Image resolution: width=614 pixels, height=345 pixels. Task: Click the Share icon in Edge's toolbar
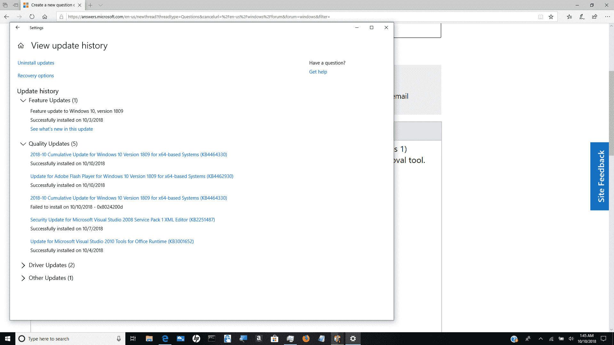click(x=595, y=17)
